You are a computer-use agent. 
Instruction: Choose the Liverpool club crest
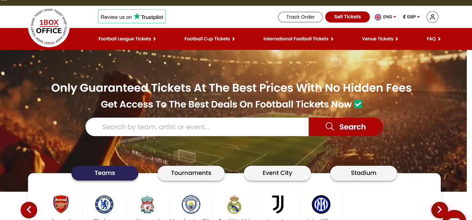coord(147,204)
